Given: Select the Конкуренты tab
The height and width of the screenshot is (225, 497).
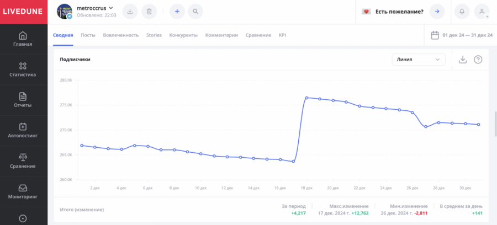Looking at the screenshot, I should 183,35.
